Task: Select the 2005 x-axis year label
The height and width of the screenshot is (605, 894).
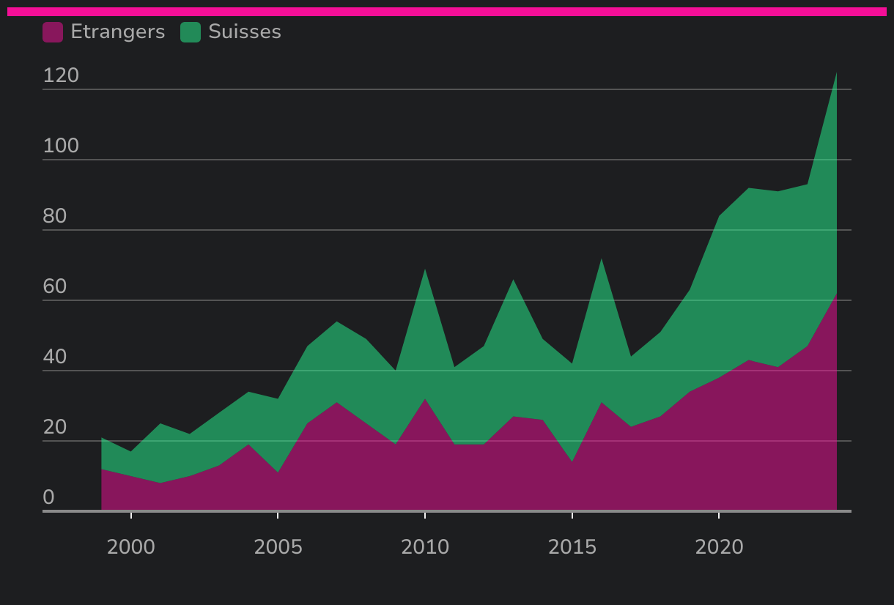Action: 278,547
